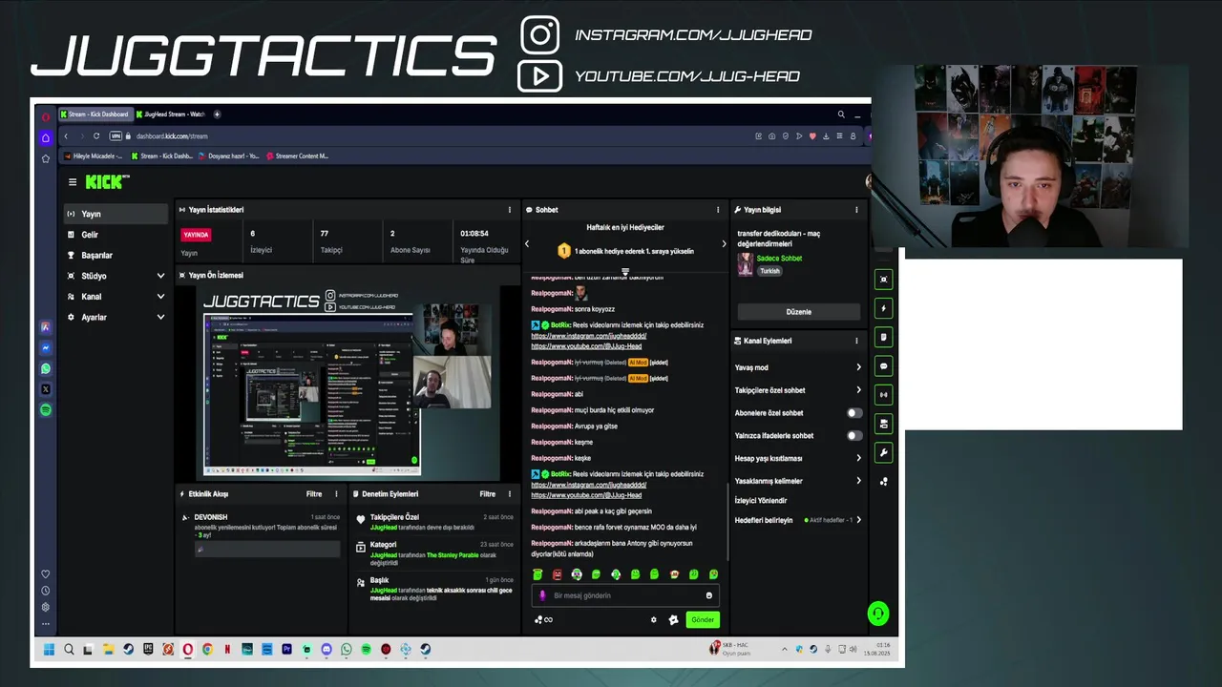The height and width of the screenshot is (687, 1222).
Task: Reload the page in Opera
Action: [x=96, y=136]
